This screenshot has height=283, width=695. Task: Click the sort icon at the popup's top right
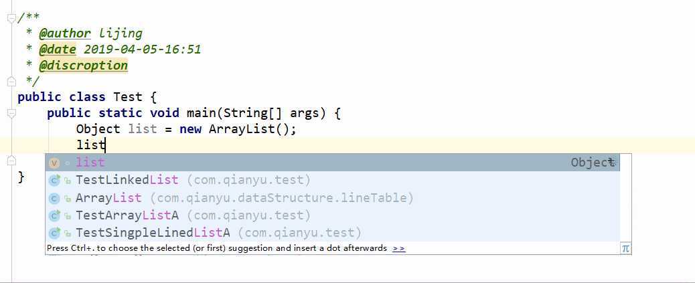point(612,162)
